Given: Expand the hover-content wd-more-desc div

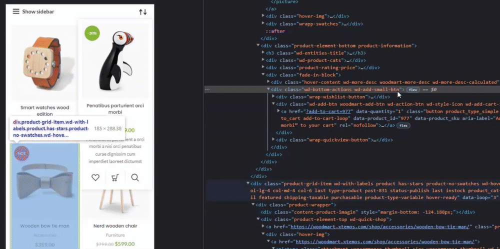Looking at the screenshot, I should tap(268, 82).
